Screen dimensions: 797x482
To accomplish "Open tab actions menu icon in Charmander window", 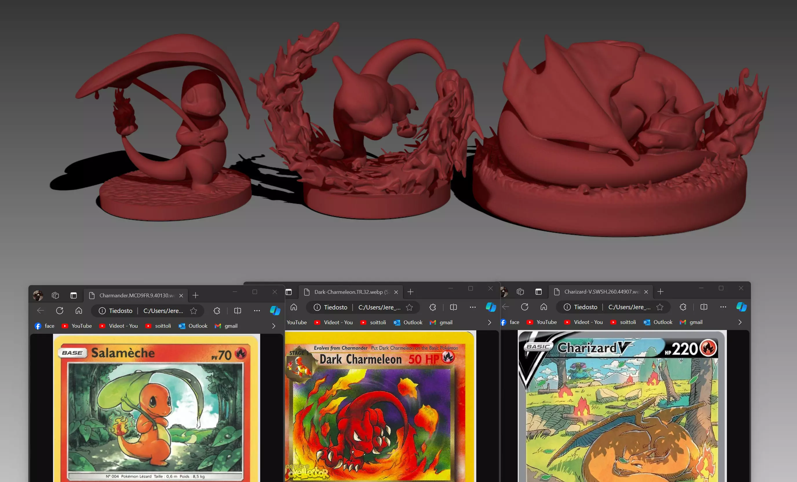I will (x=73, y=296).
